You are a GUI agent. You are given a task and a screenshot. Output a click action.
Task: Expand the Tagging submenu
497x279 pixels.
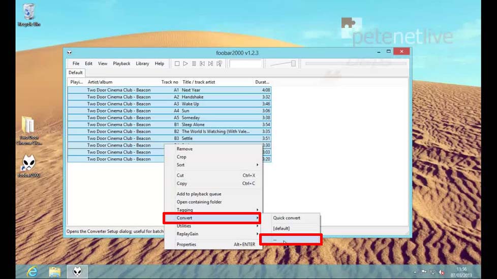coord(213,210)
